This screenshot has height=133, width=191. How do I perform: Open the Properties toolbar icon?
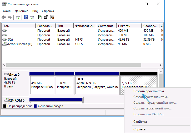tap(46, 17)
